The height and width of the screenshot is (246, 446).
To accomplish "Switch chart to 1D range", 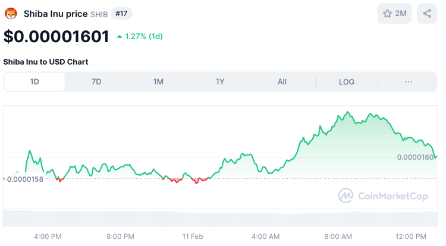I will 34,82.
